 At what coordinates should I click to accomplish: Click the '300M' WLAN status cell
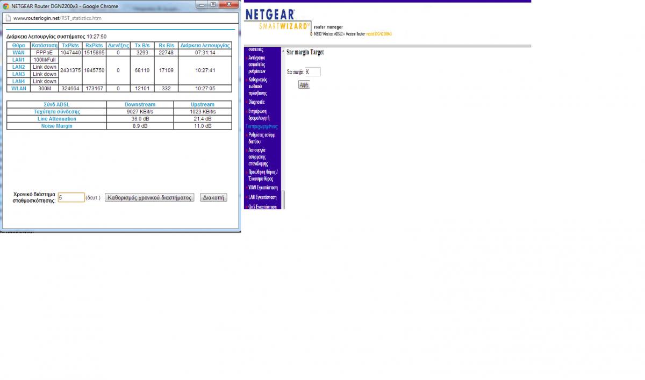45,89
